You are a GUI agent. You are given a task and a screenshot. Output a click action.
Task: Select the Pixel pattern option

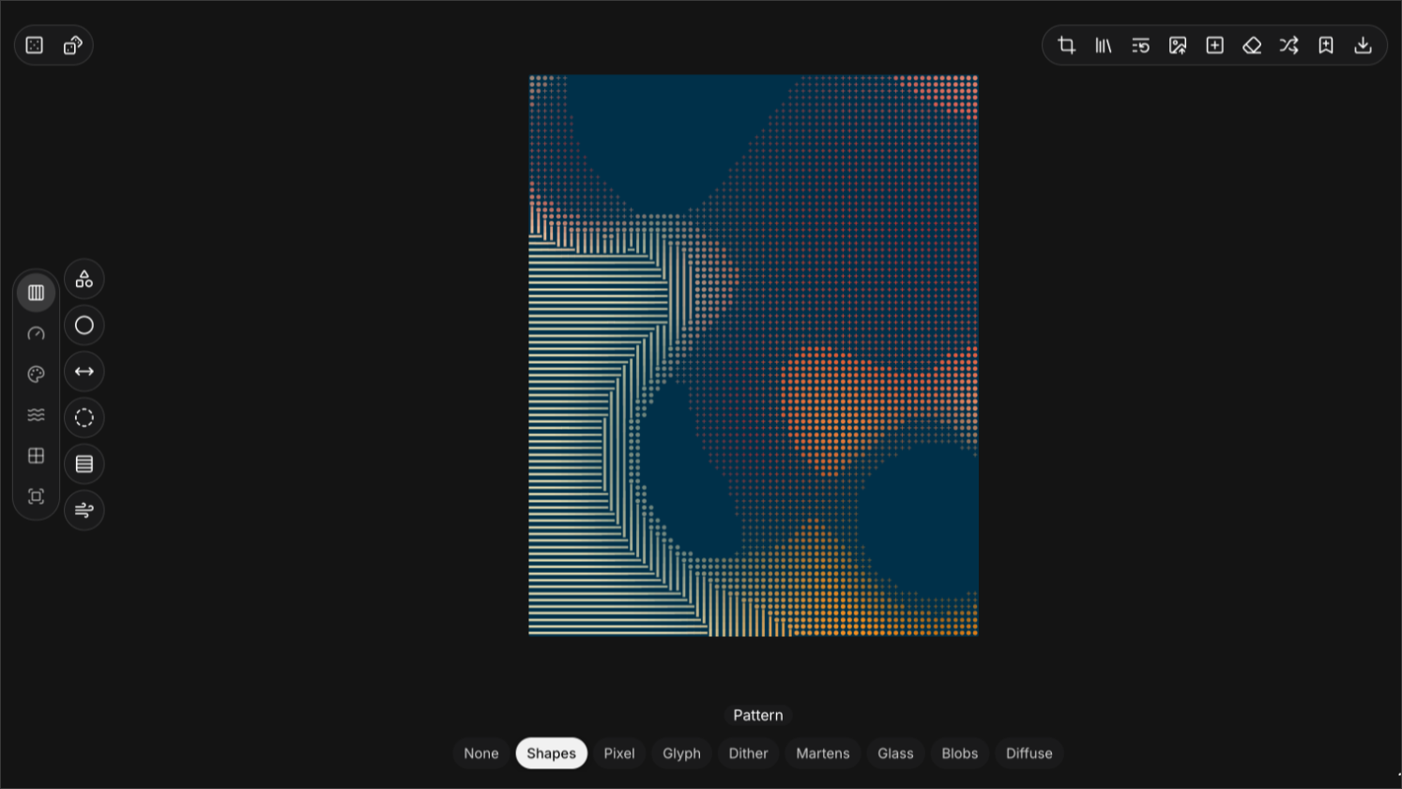coord(619,753)
